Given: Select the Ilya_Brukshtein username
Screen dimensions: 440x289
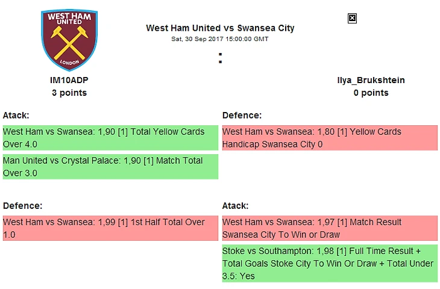Looking at the screenshot, I should (x=371, y=80).
